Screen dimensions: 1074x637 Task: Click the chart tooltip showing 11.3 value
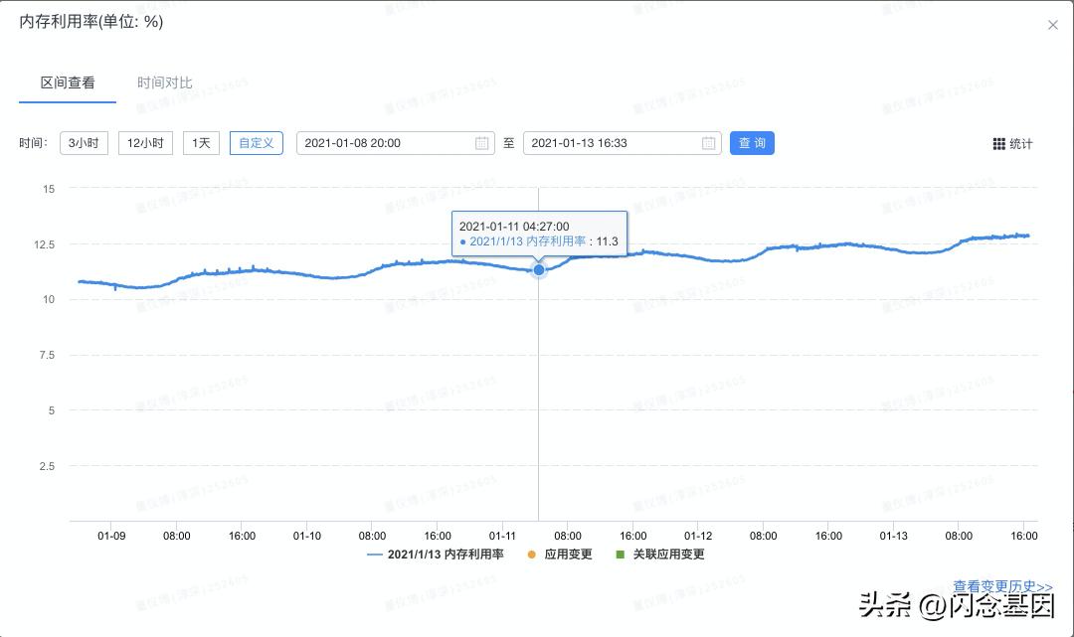click(x=539, y=234)
